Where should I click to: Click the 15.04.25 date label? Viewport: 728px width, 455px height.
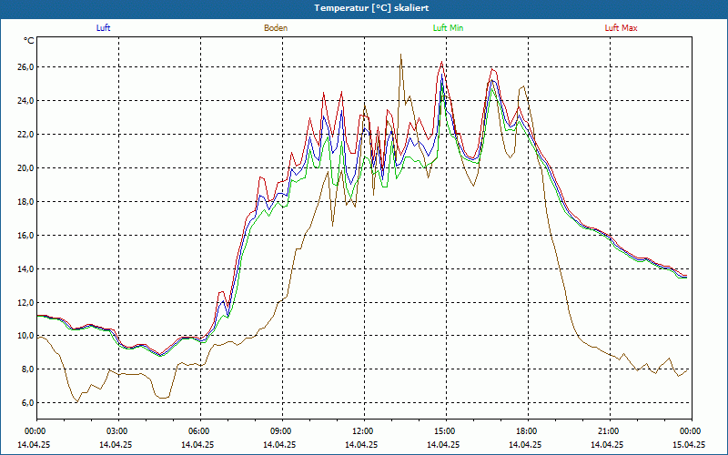tap(689, 444)
